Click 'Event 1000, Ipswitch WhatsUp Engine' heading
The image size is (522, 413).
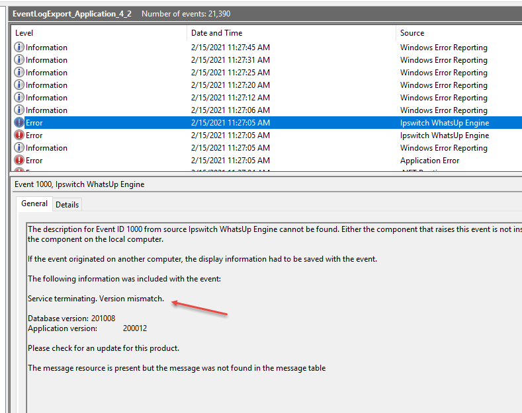(x=79, y=184)
